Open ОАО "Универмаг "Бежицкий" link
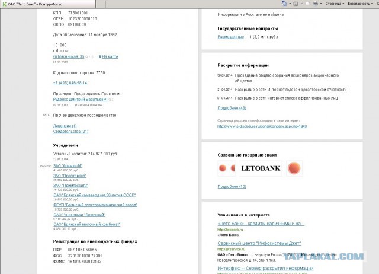Screen dimensions: 379x274 point(79,215)
